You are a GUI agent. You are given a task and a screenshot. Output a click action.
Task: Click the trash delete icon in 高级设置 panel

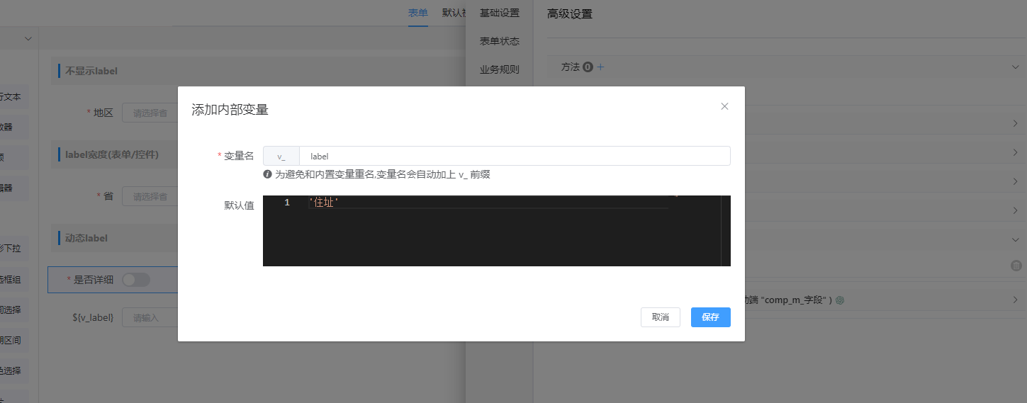click(x=1015, y=266)
